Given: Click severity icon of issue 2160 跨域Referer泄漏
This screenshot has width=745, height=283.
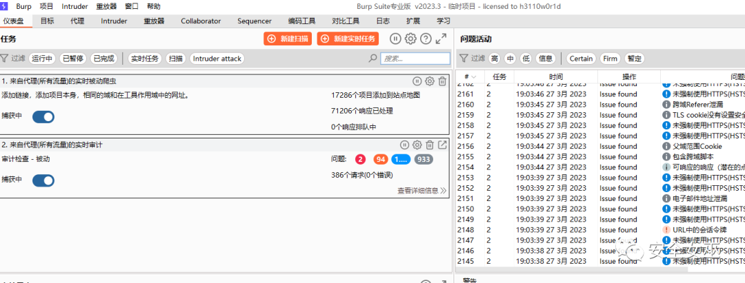Looking at the screenshot, I should [666, 104].
